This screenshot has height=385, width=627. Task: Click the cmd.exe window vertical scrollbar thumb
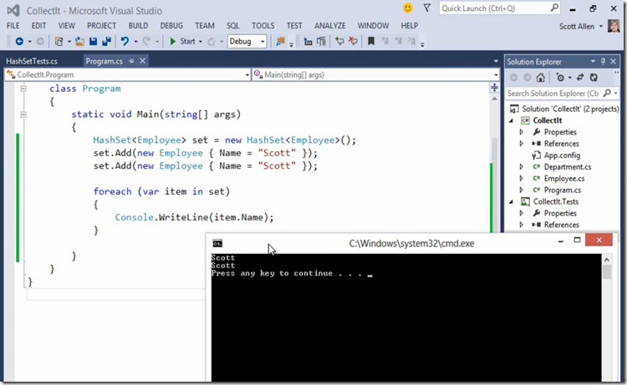pyautogui.click(x=607, y=272)
